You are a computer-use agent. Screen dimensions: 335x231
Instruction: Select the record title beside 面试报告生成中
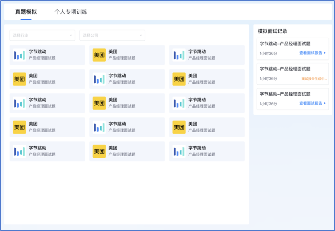pyautogui.click(x=285, y=69)
